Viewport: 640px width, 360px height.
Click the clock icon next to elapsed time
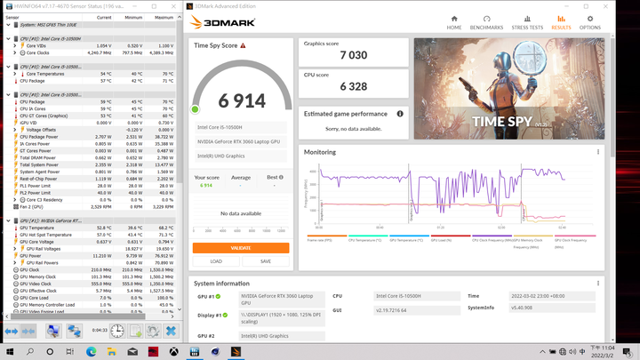(x=117, y=331)
